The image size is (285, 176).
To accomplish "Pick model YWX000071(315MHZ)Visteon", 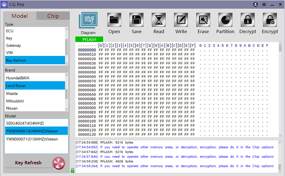I will tap(32, 139).
